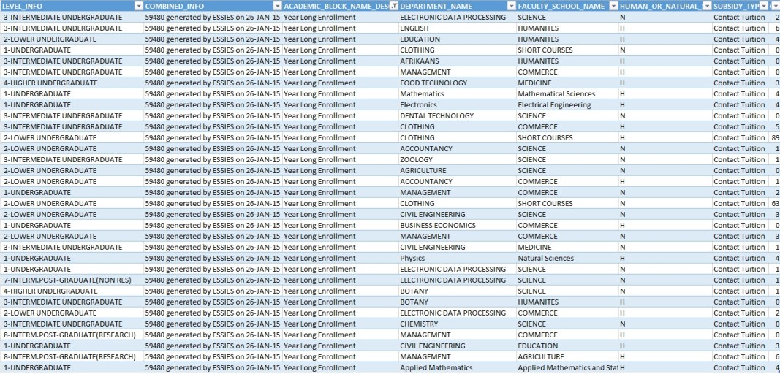Open the DEPARTMENT_NAME filter dropdown
This screenshot has width=780, height=374.
pyautogui.click(x=510, y=6)
